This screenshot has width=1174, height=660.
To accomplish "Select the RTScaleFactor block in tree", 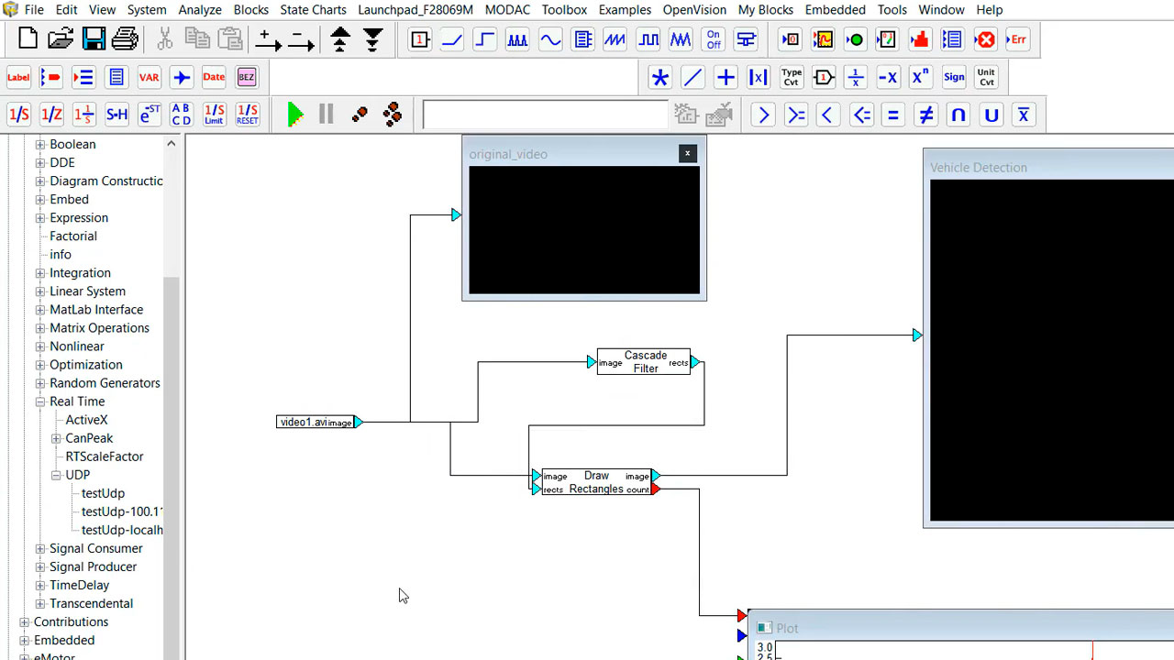I will pyautogui.click(x=104, y=456).
